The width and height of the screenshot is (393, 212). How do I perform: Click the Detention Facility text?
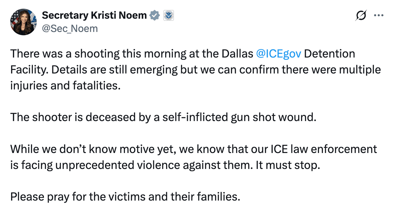tap(330, 53)
